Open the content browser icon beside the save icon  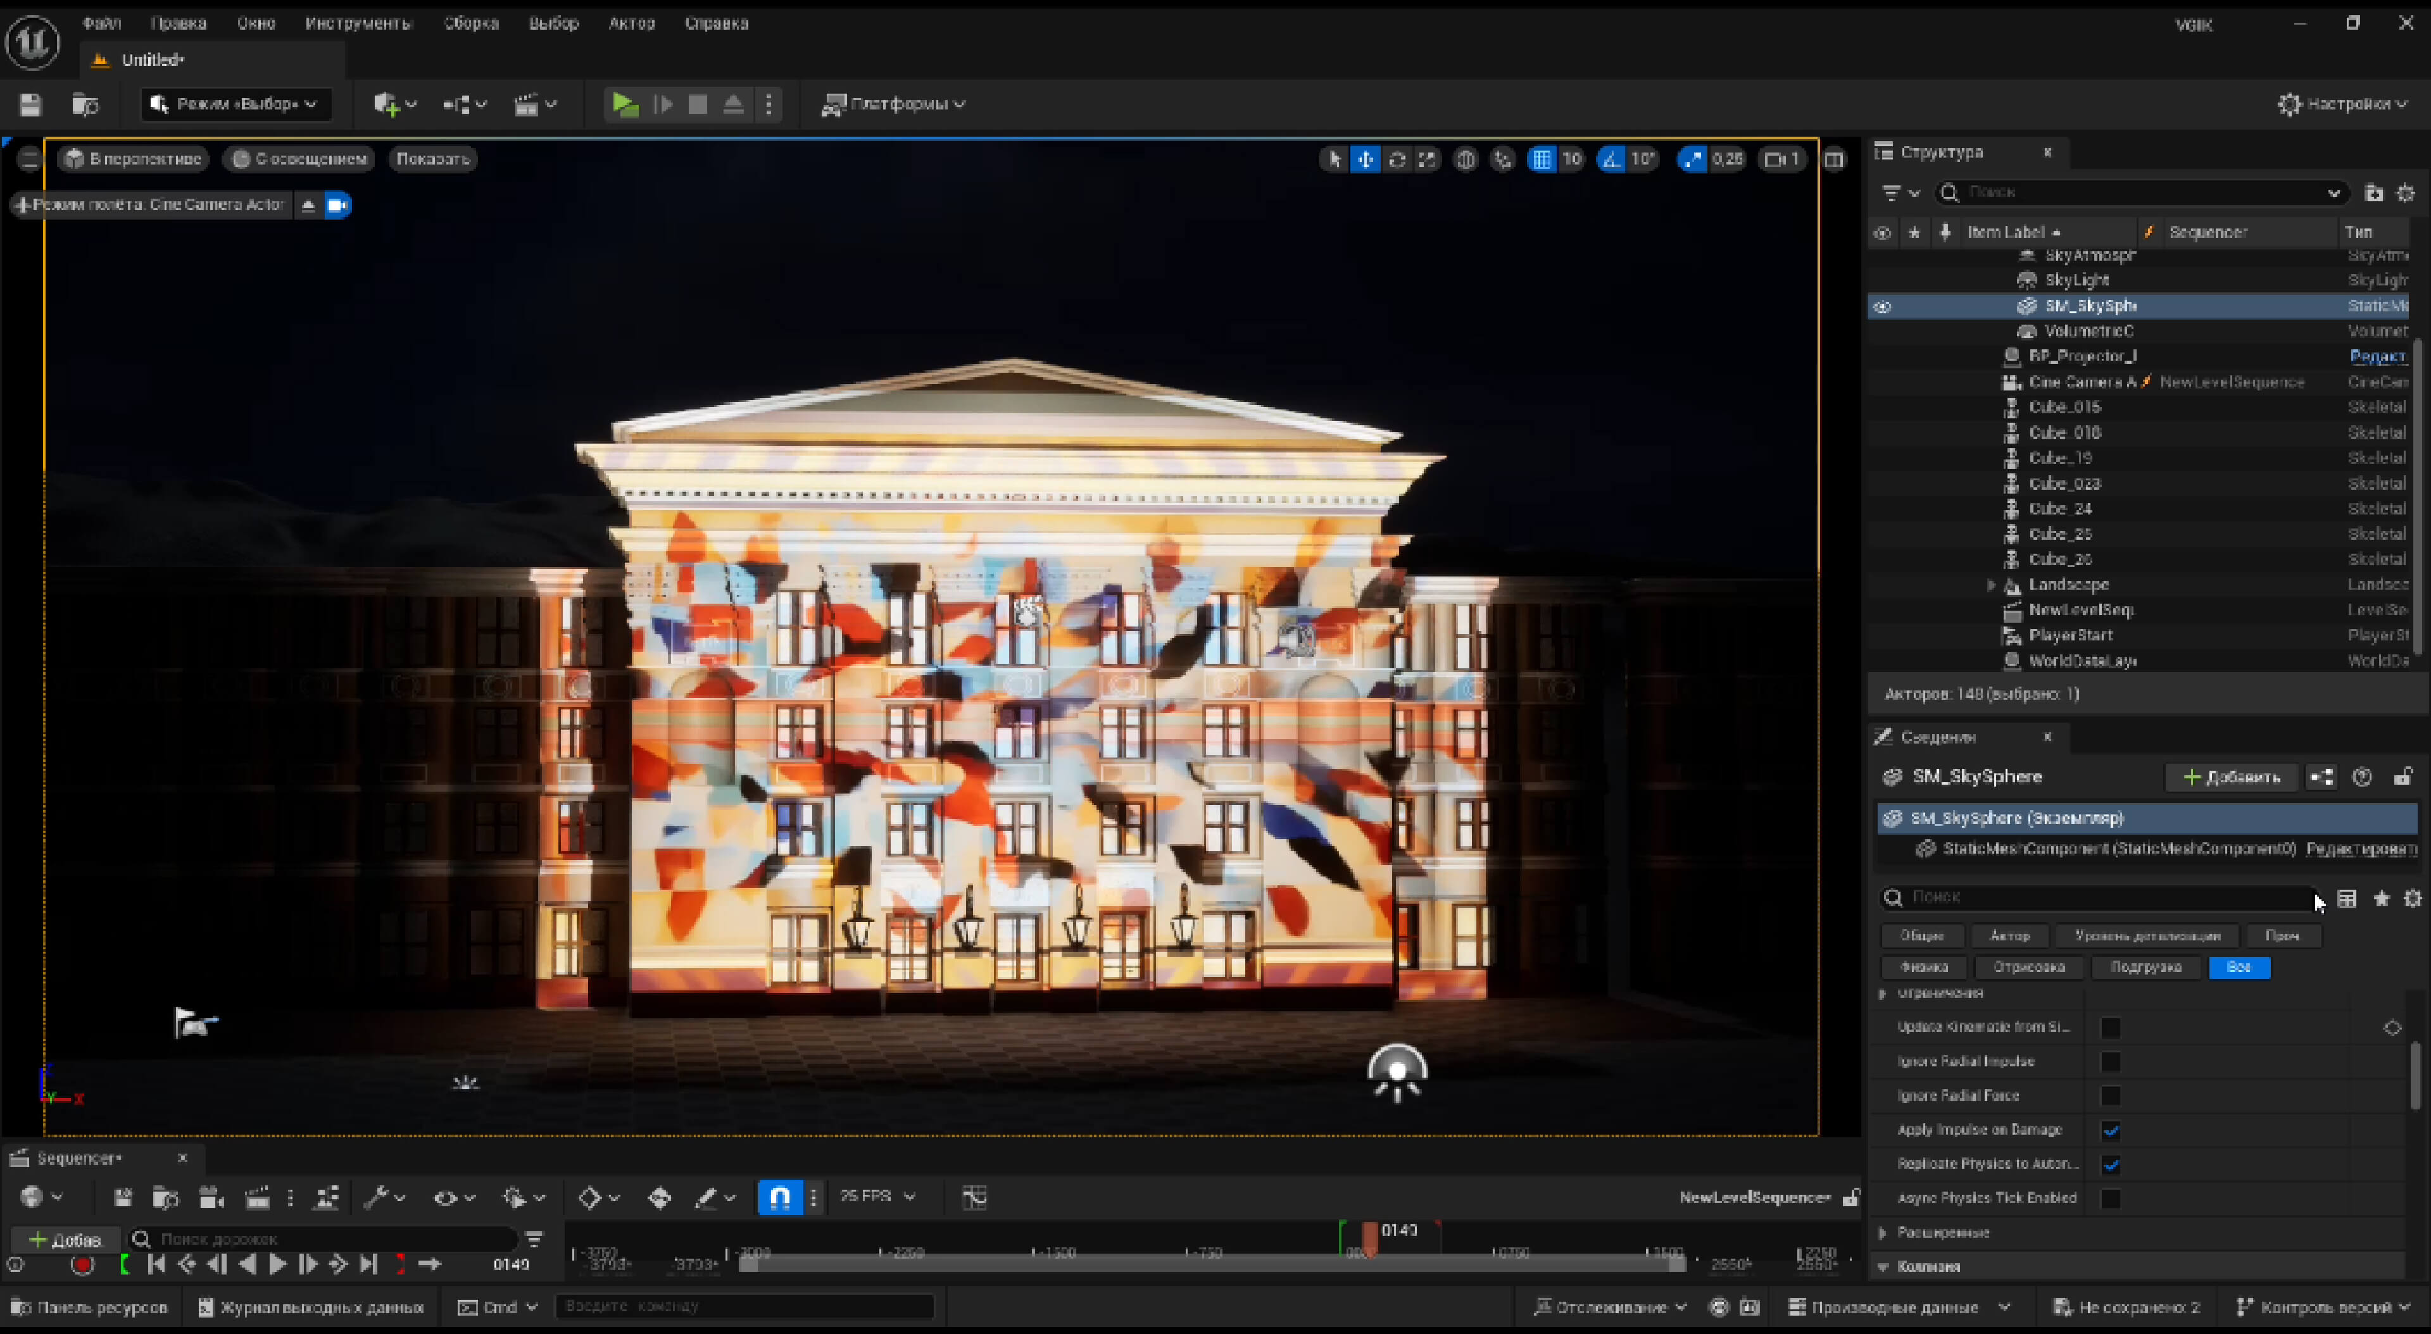click(85, 104)
